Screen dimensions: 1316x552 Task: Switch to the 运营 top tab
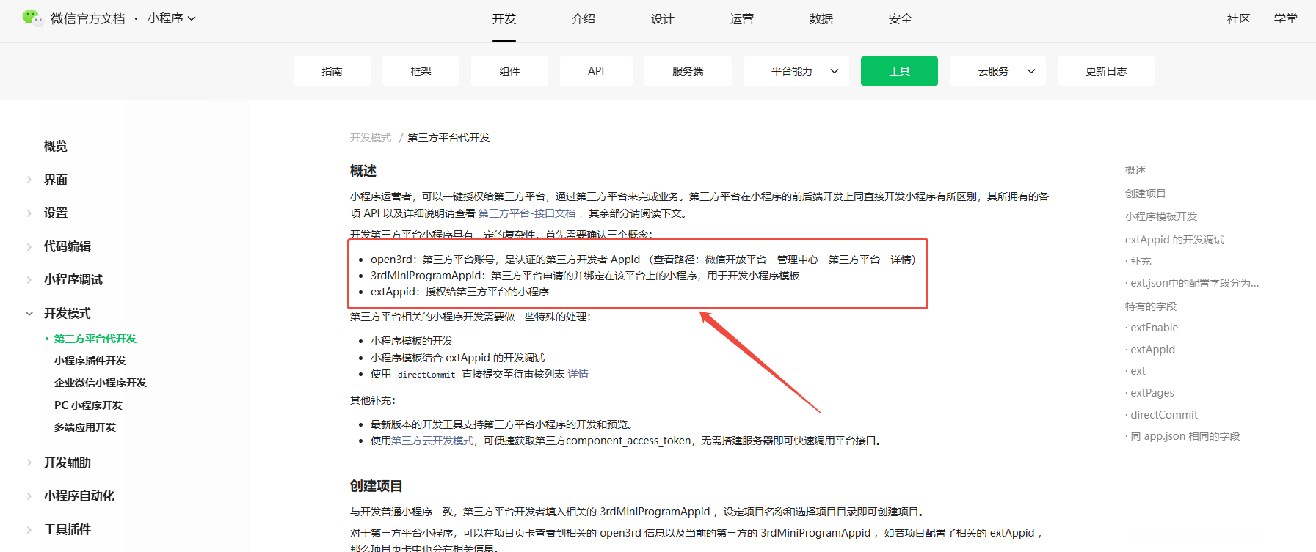pos(742,19)
